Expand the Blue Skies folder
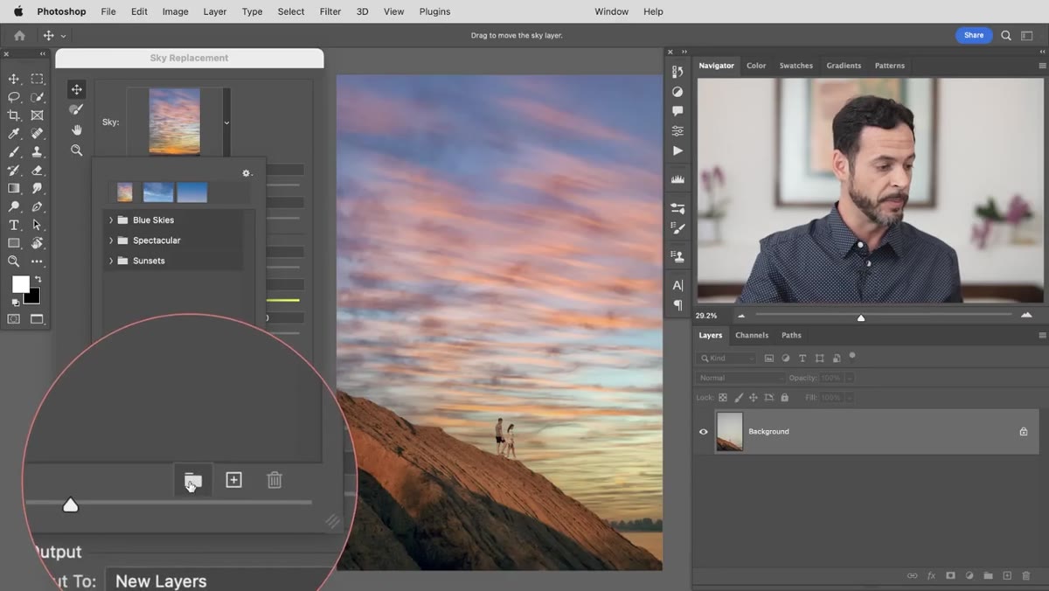The height and width of the screenshot is (591, 1049). (x=111, y=220)
